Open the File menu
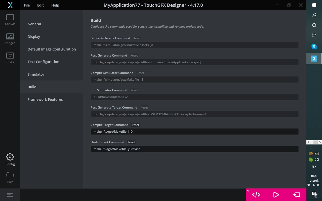Image resolution: width=322 pixels, height=201 pixels. (27, 5)
